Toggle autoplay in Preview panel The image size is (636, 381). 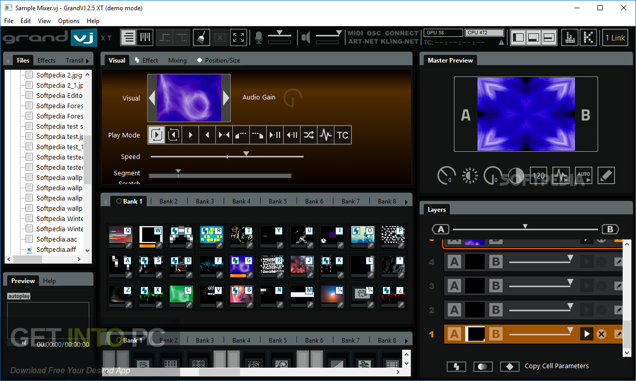pyautogui.click(x=18, y=296)
